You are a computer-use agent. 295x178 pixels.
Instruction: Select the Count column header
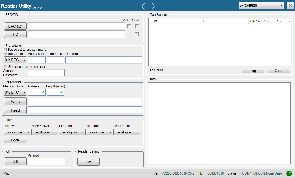(268, 21)
